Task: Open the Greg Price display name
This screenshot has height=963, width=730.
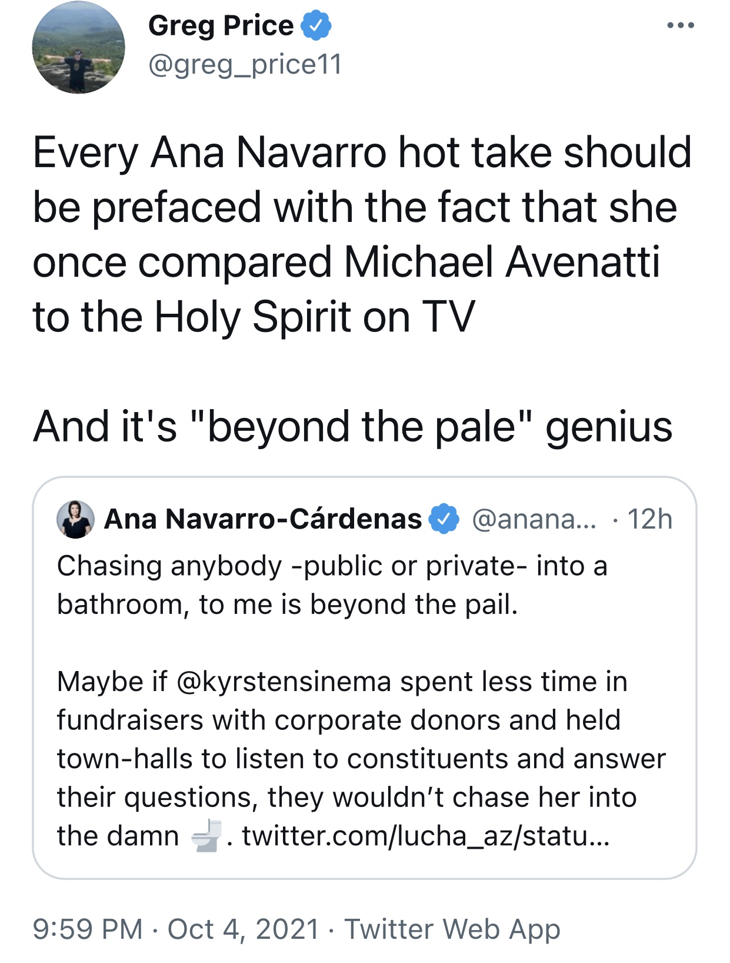Action: click(x=221, y=26)
